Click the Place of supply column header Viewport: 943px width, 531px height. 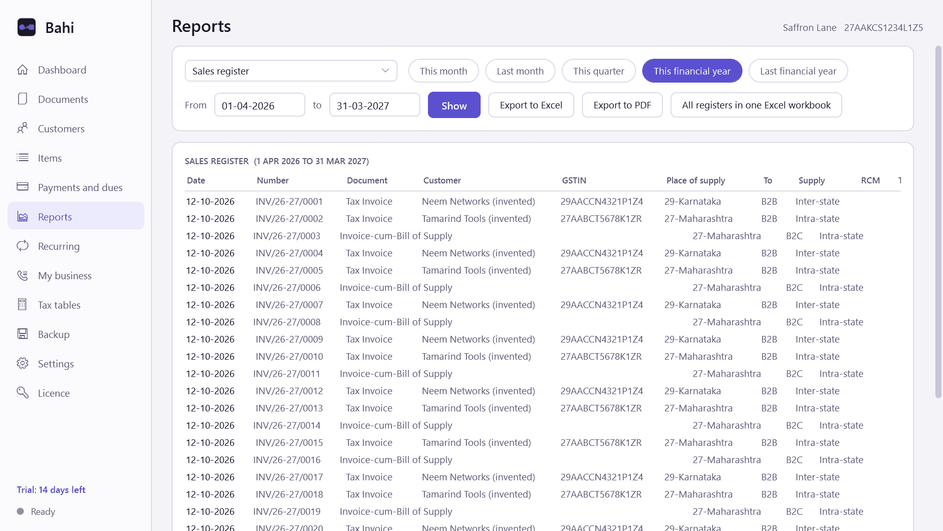pos(695,180)
